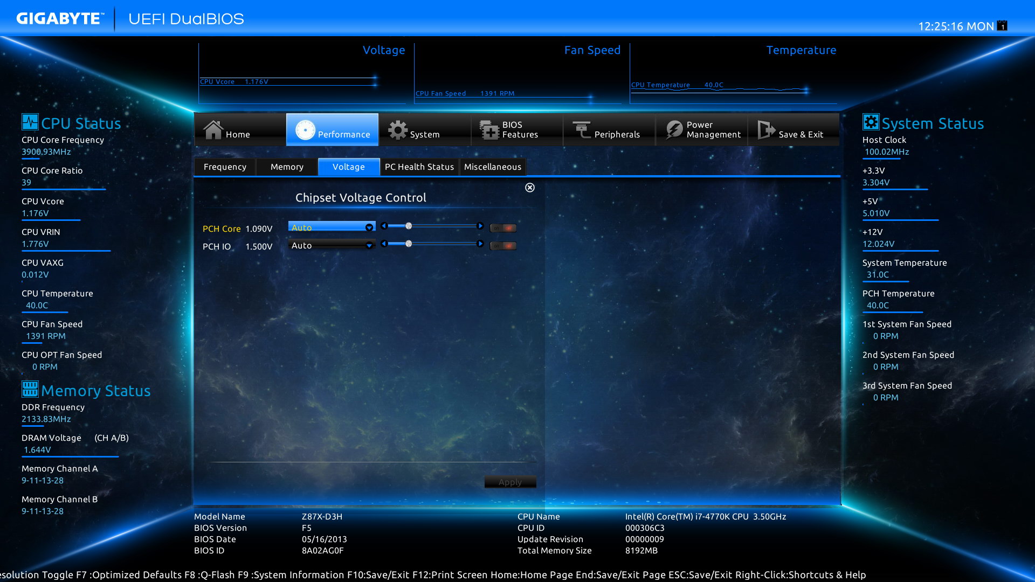1035x582 pixels.
Task: Click the Temperature graph panel title
Action: click(x=802, y=50)
